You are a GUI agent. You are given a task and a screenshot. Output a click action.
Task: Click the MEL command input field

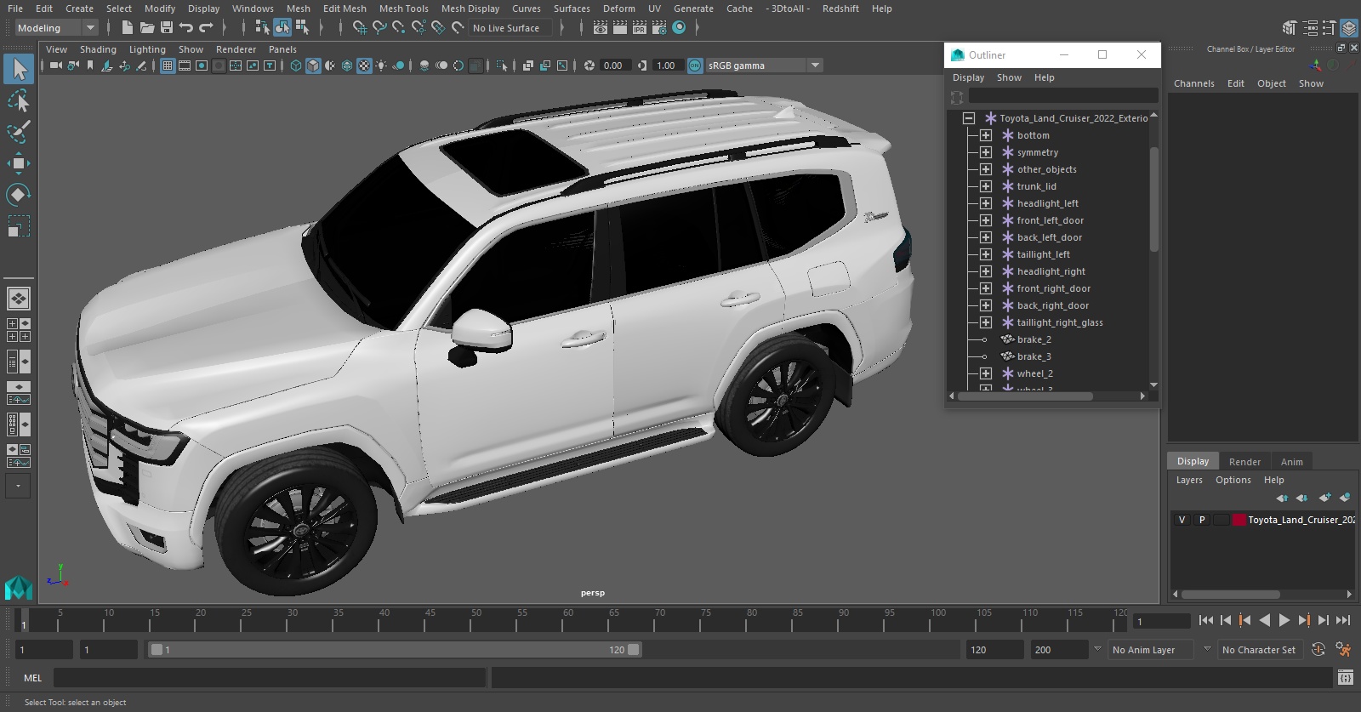coord(270,678)
